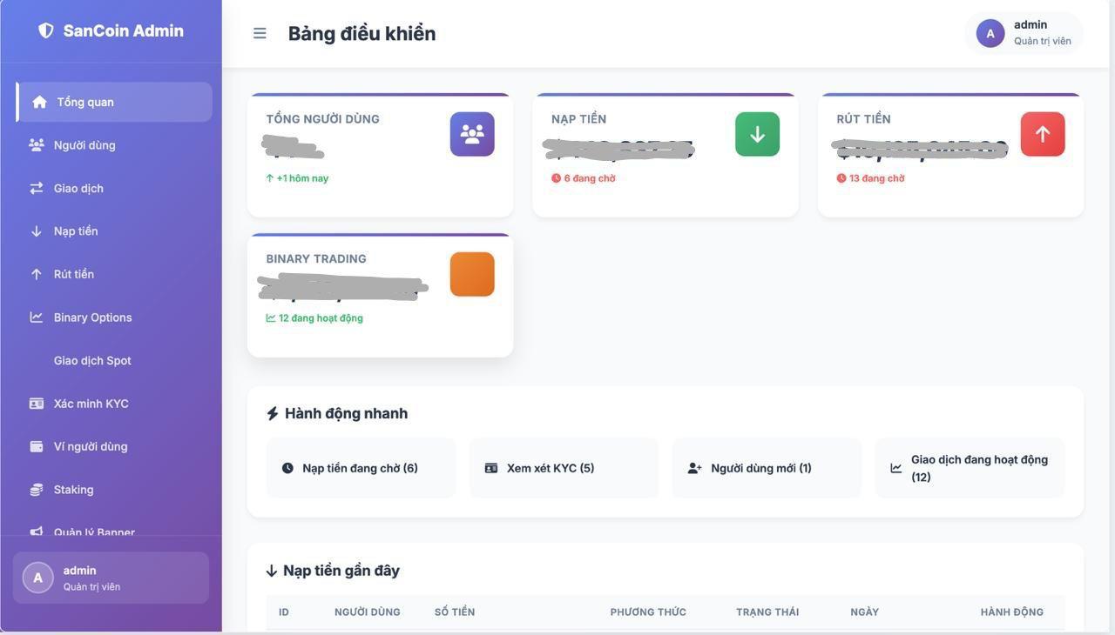This screenshot has height=635, width=1115.
Task: Click the purple users icon in Tổng người dùng card
Action: (472, 134)
